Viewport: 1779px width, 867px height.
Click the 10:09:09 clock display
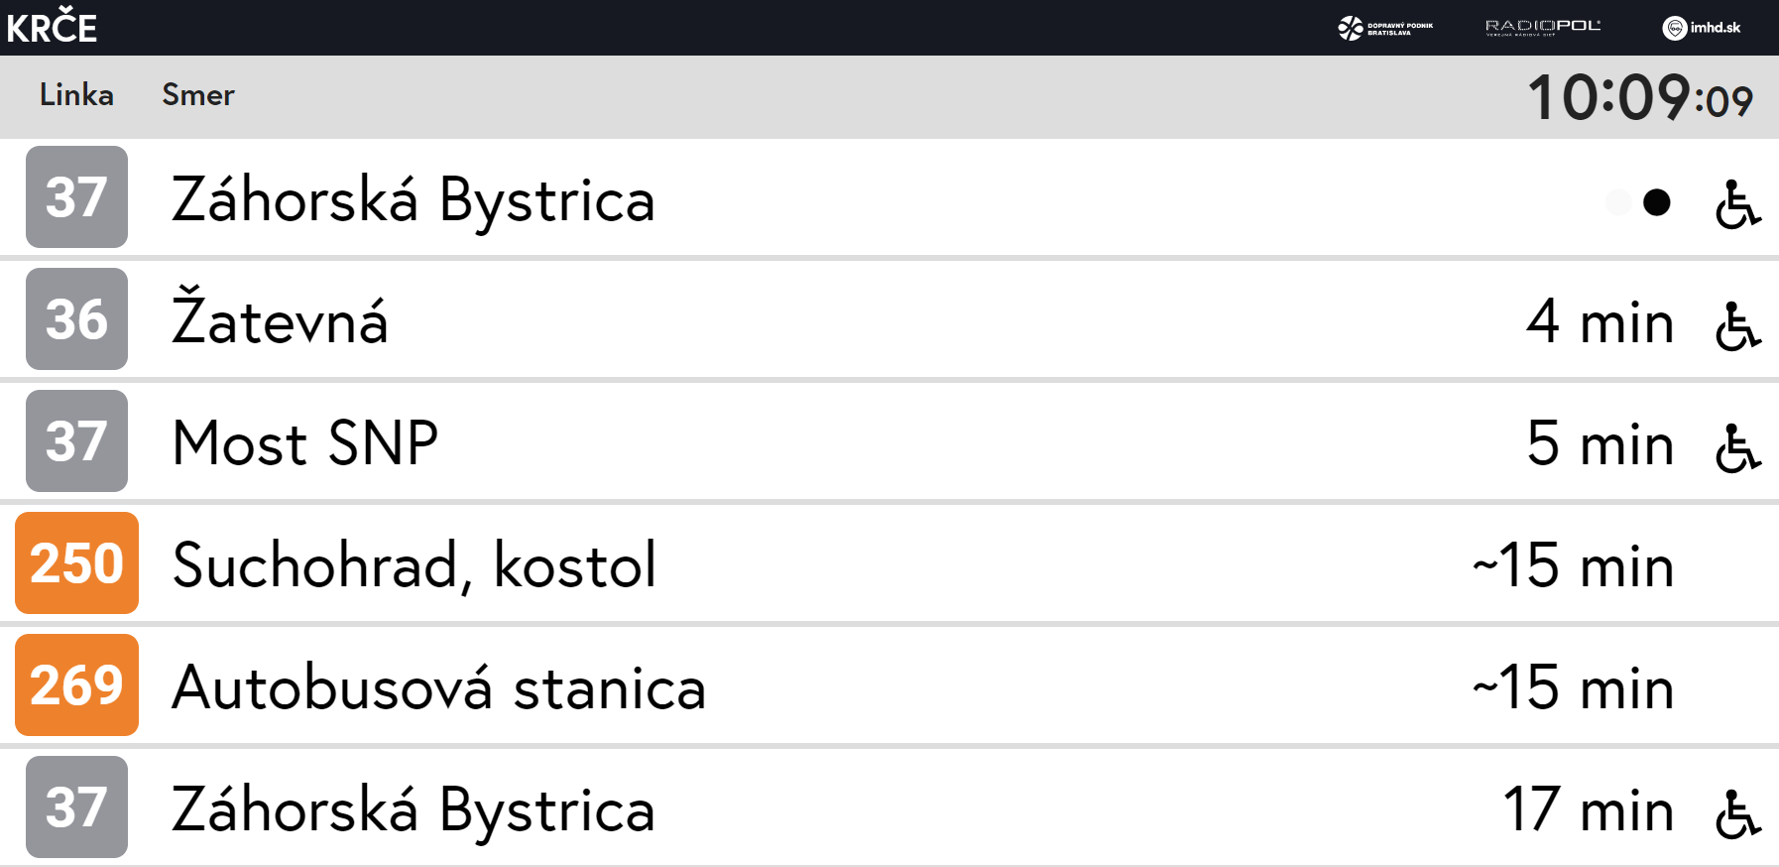point(1640,97)
